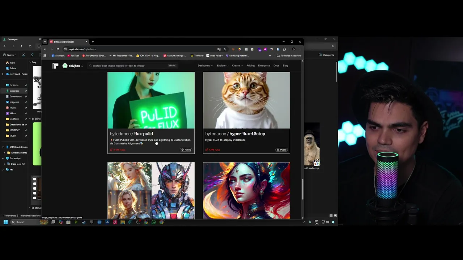Select Imágenes in File Explorer sidebar
Image resolution: width=463 pixels, height=260 pixels.
[x=13, y=102]
